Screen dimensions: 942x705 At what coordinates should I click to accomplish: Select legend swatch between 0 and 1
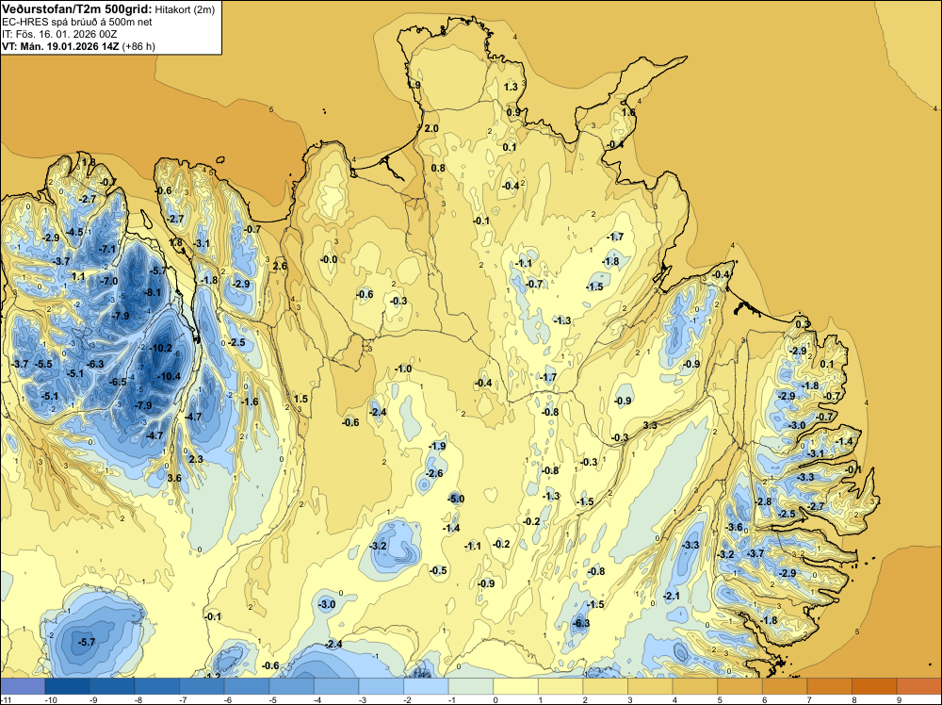coord(515,686)
